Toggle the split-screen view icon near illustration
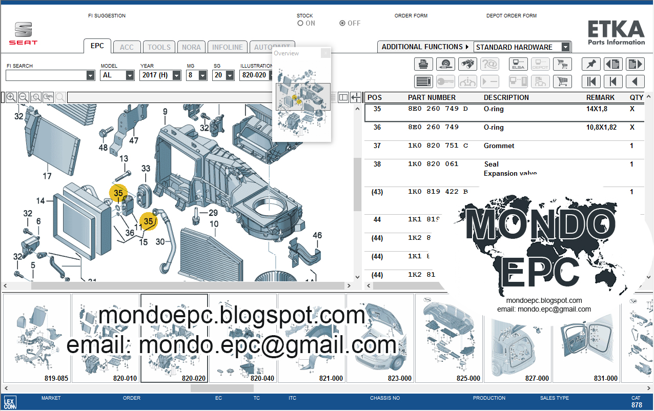This screenshot has height=411, width=654. coord(343,97)
